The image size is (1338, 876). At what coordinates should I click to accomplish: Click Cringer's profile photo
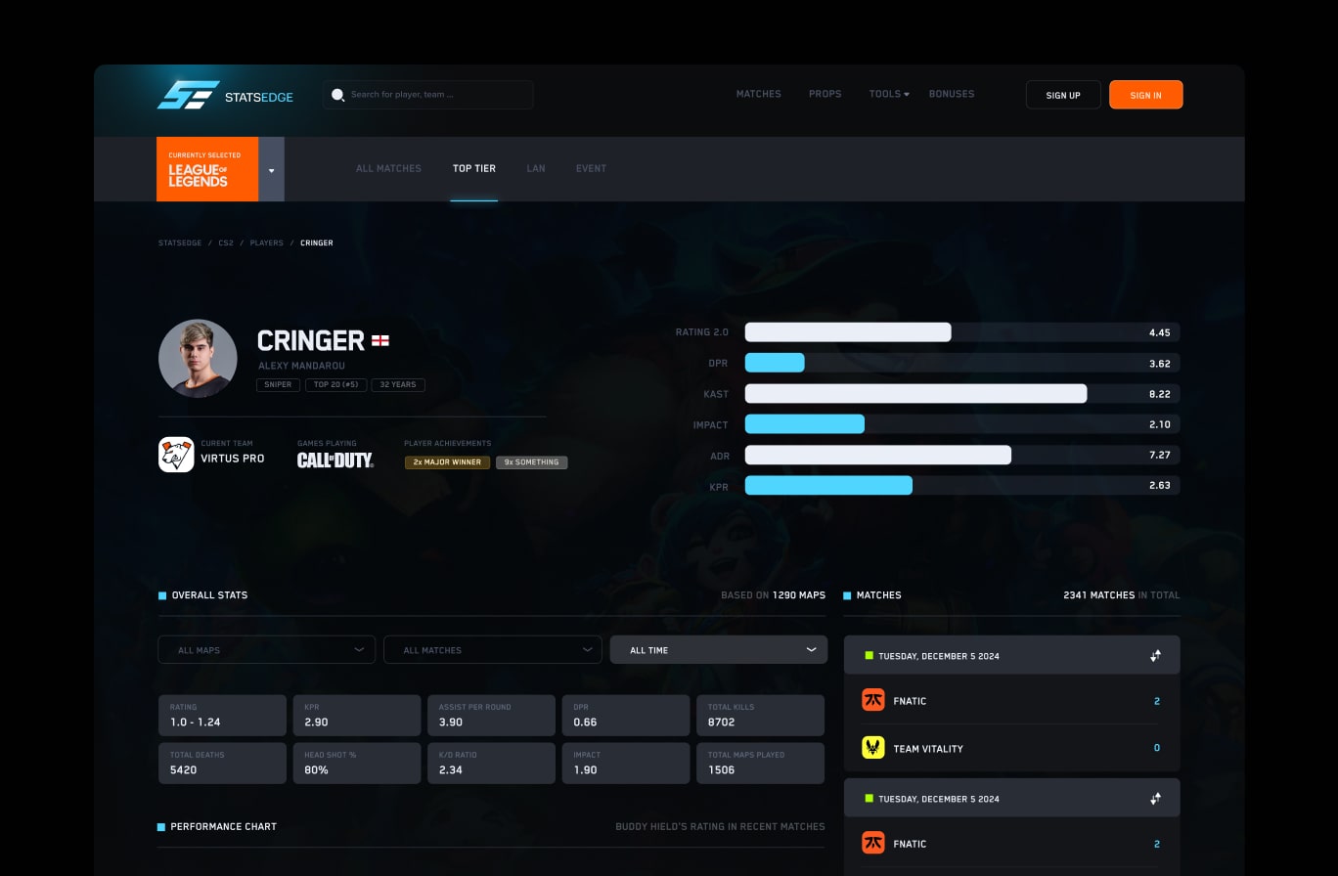(x=198, y=358)
